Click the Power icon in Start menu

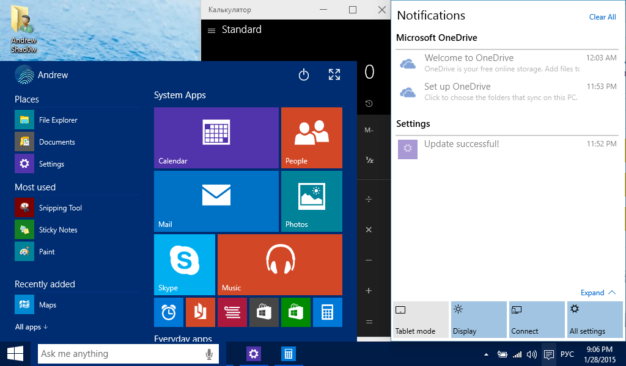(x=303, y=74)
